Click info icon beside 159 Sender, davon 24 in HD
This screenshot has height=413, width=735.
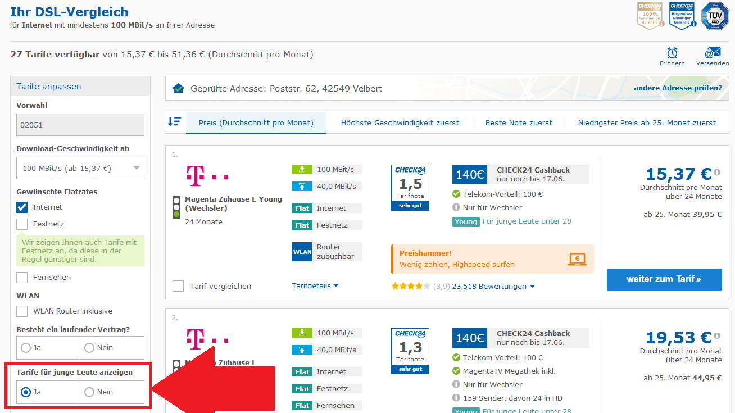pos(456,398)
